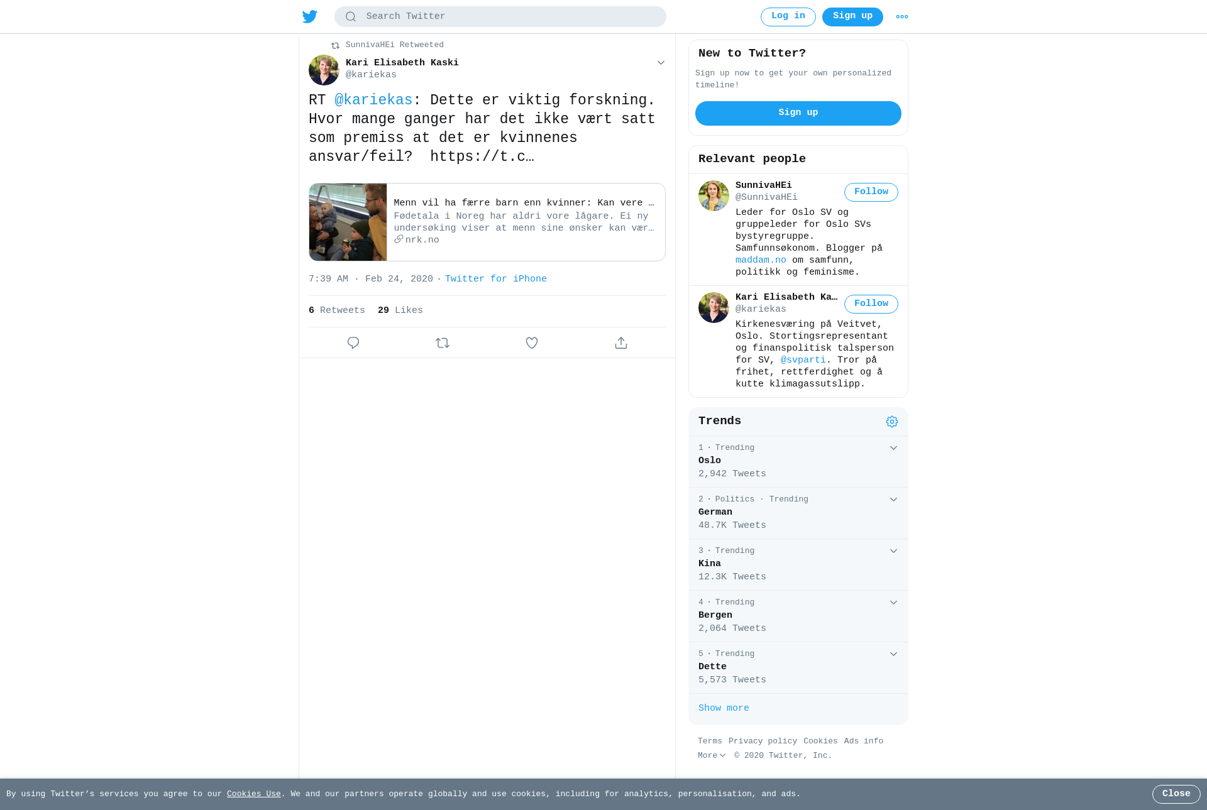Expand options for the Oslo trend
Image resolution: width=1207 pixels, height=810 pixels.
click(893, 448)
